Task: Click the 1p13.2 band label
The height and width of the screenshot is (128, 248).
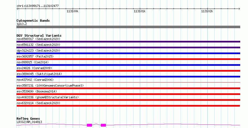Action: tap(22, 24)
